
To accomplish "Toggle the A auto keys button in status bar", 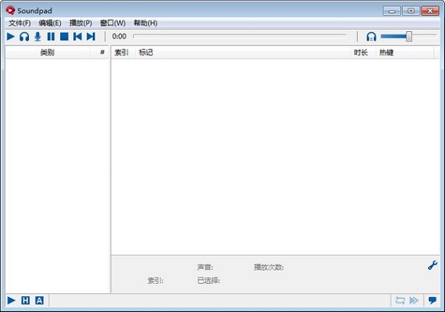I will click(39, 300).
